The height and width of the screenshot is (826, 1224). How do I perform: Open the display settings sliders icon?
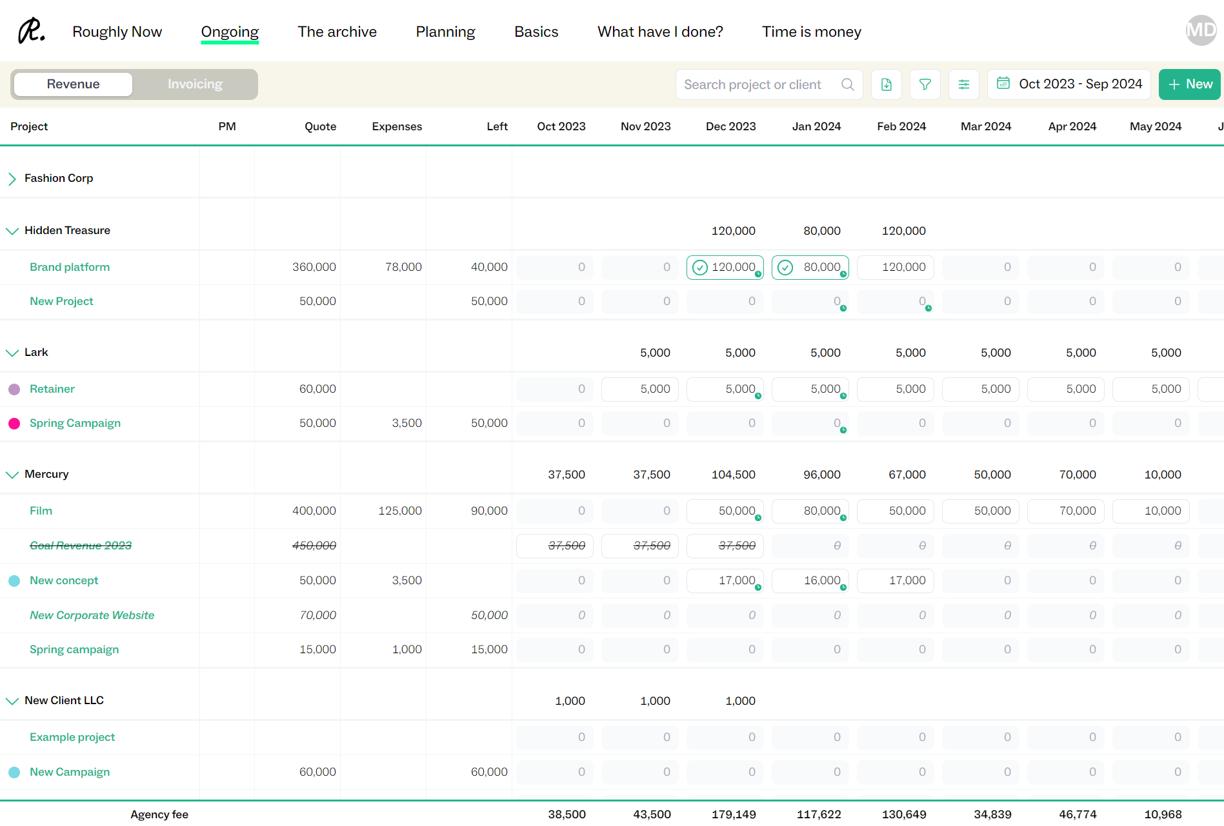click(x=963, y=84)
